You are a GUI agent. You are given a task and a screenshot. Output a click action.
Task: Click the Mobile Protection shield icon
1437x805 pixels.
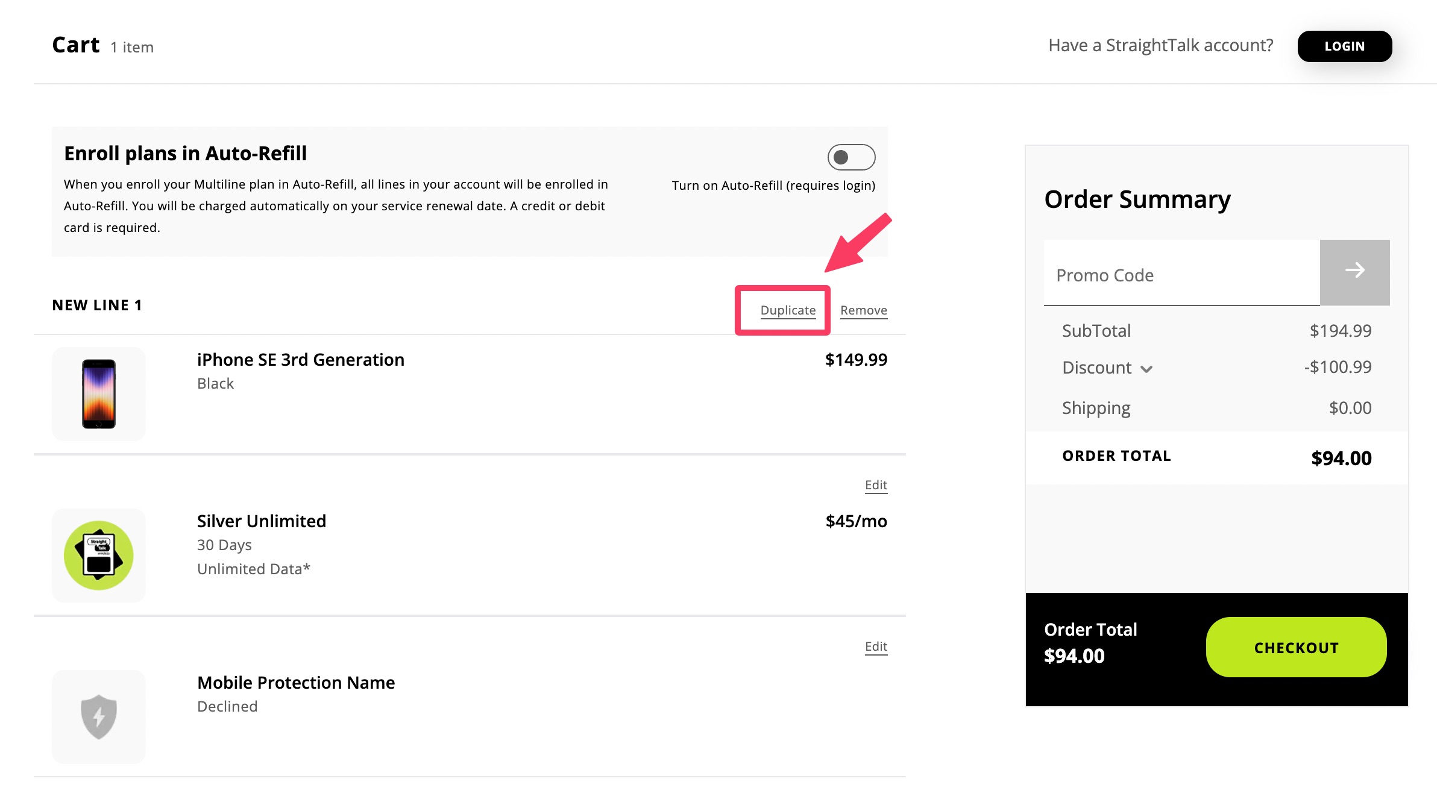(99, 716)
